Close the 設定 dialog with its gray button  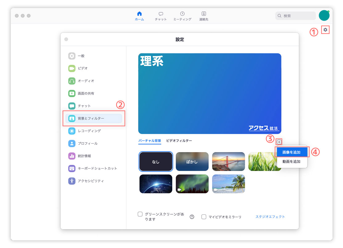(x=66, y=39)
